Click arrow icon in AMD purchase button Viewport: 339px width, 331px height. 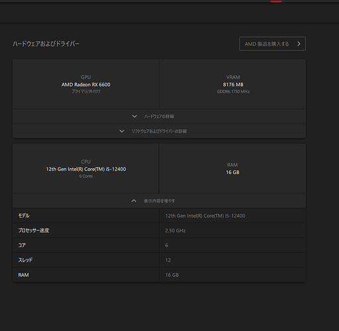[x=299, y=44]
